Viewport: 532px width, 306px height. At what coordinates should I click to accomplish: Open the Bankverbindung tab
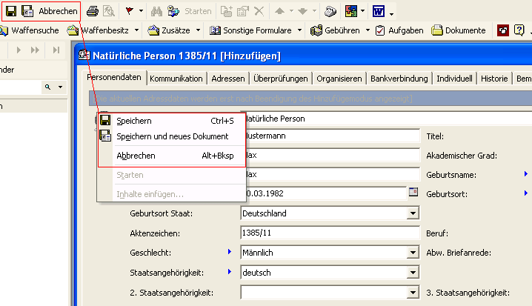coord(399,79)
